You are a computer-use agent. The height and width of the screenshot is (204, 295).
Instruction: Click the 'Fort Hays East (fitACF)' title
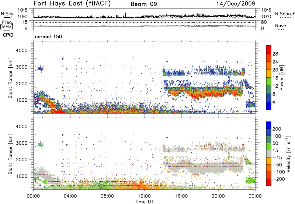pyautogui.click(x=72, y=3)
